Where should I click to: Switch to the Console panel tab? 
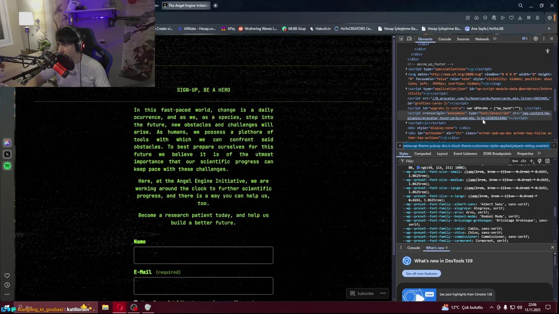445,39
